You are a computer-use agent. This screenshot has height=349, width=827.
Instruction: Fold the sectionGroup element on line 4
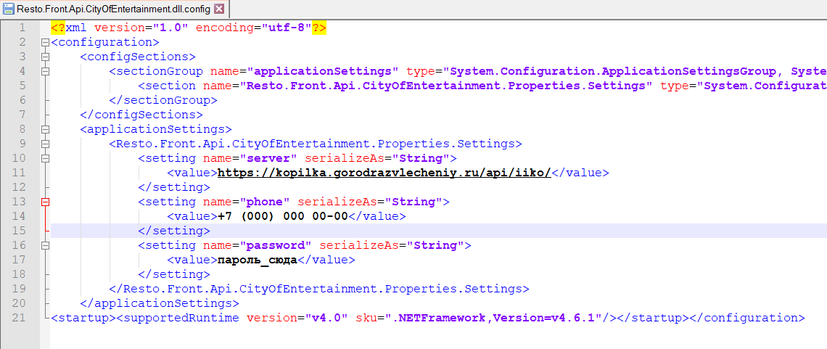point(45,71)
